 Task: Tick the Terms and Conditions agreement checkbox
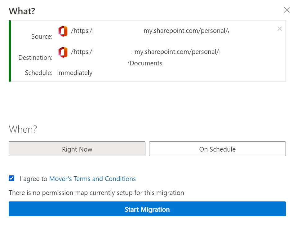[11, 178]
